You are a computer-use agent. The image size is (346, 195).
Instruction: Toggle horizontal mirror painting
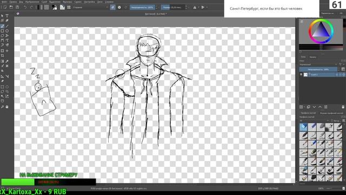click(x=195, y=7)
